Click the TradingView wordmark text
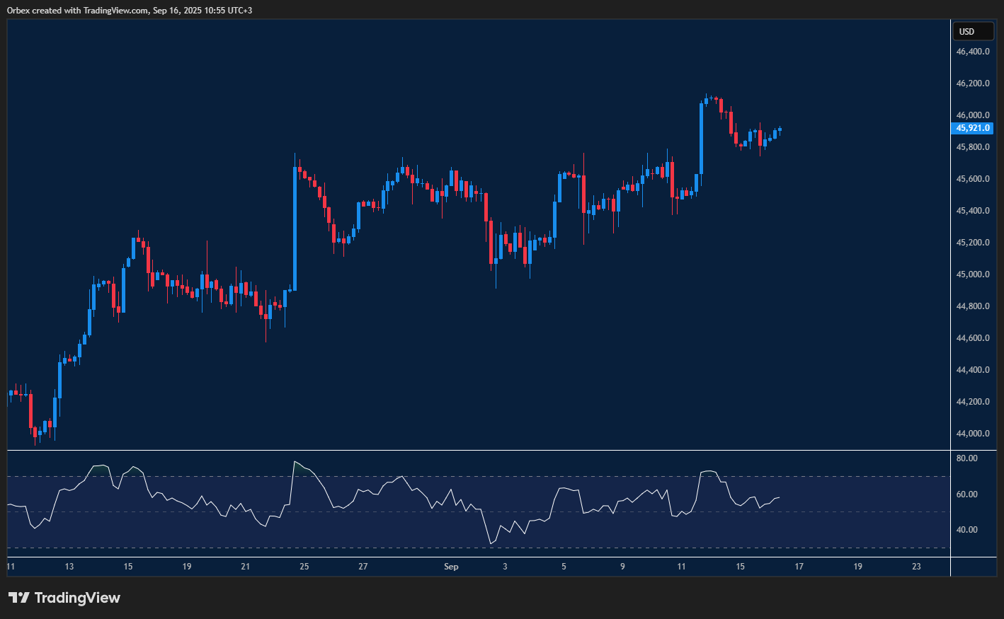The image size is (1004, 619). [77, 598]
